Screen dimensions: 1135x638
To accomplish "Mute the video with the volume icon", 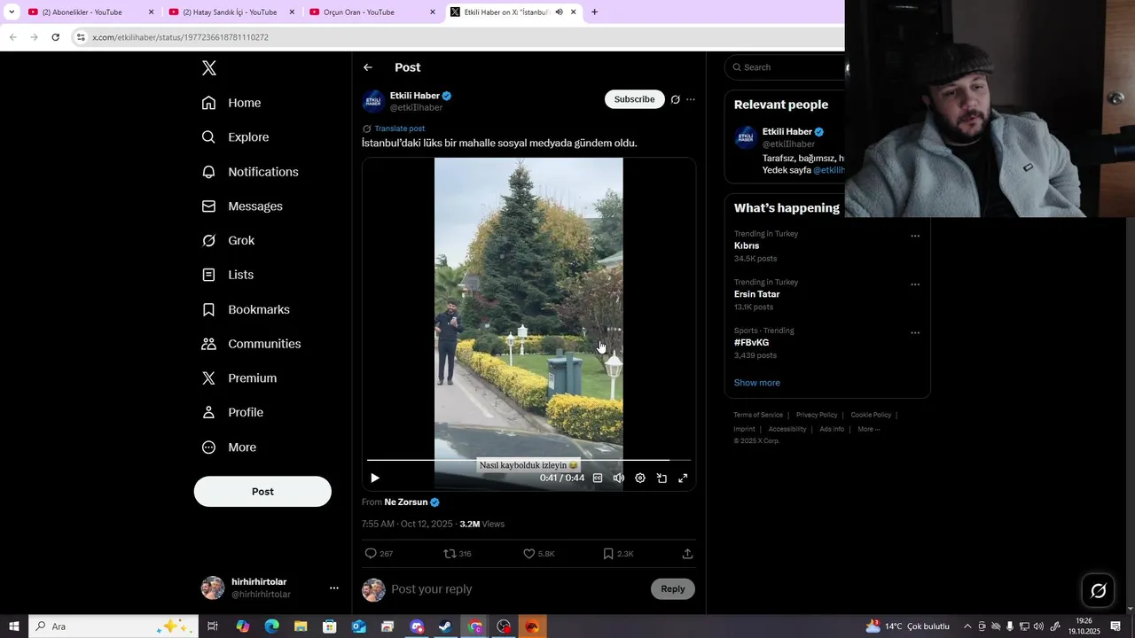I will (619, 478).
